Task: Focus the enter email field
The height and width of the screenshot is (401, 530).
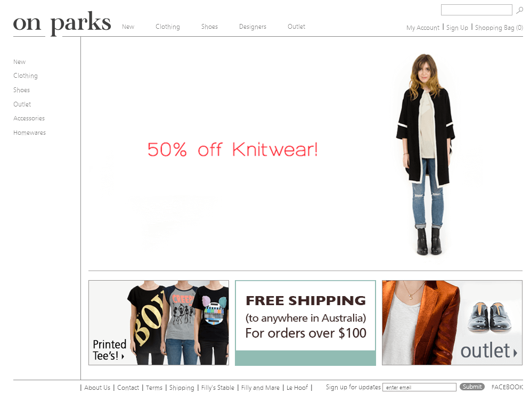Action: point(419,387)
